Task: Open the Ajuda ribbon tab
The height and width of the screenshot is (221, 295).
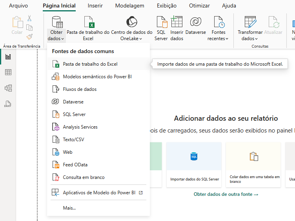Action: click(229, 6)
